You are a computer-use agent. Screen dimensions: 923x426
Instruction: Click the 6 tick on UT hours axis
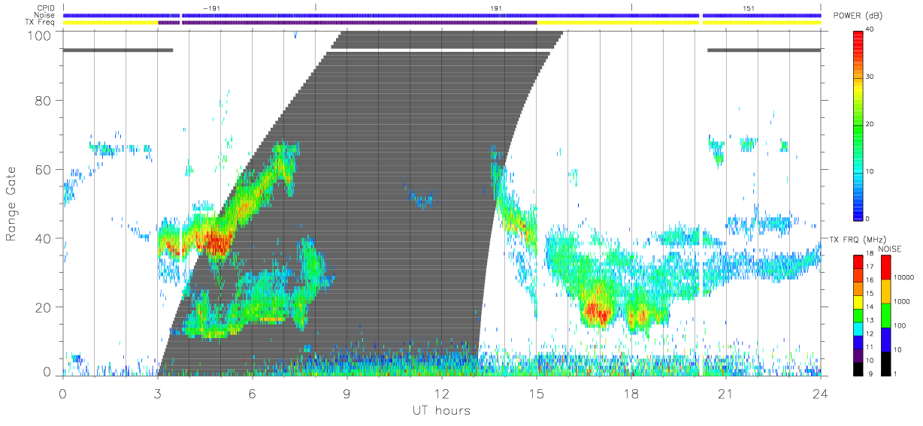point(252,394)
